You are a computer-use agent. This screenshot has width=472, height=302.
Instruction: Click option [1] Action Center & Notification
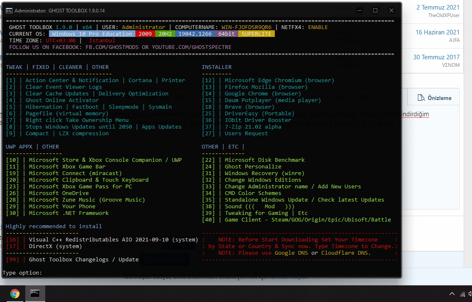tap(95, 80)
